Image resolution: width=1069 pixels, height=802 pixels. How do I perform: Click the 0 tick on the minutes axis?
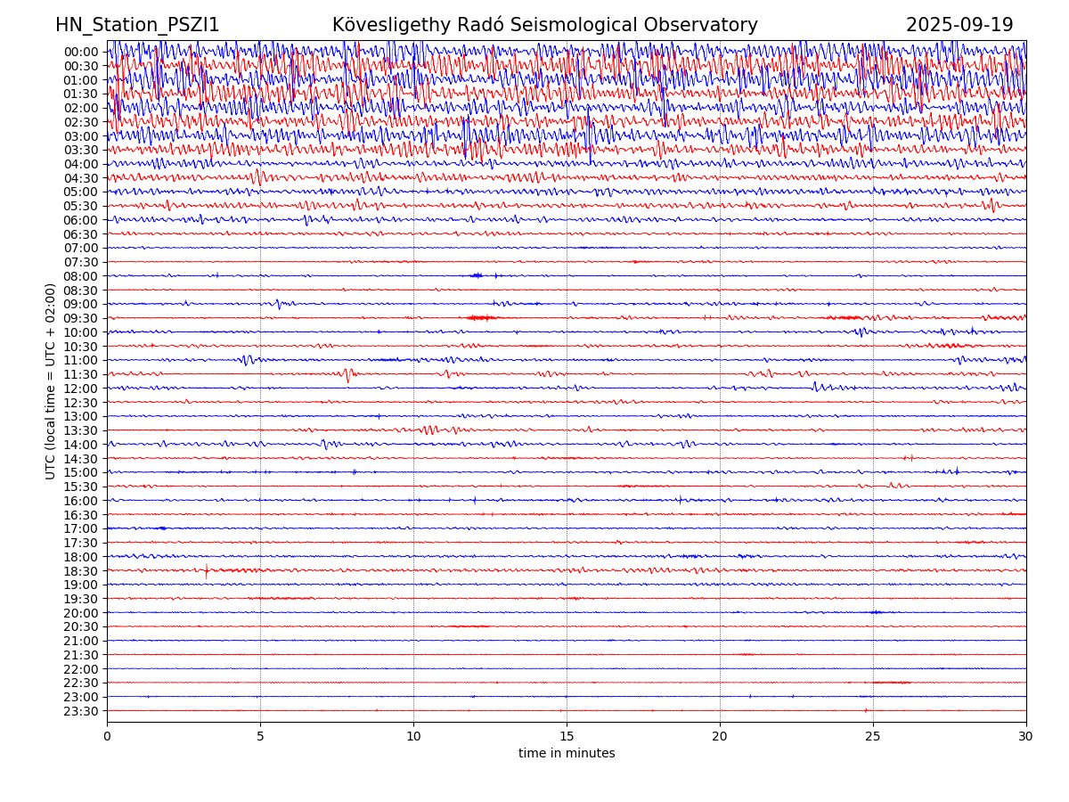click(x=107, y=737)
